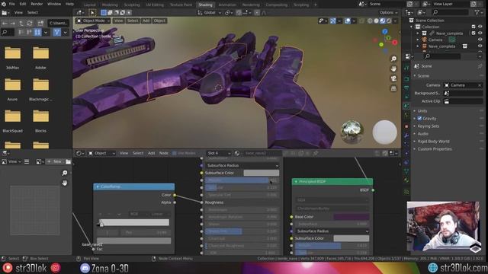
Task: Toggle Collection exclude checkbox in outliner
Action: [x=474, y=27]
